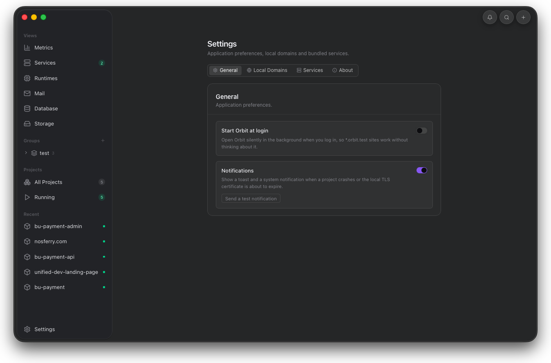This screenshot has width=551, height=363.
Task: Open the Services settings tab
Action: coord(310,70)
